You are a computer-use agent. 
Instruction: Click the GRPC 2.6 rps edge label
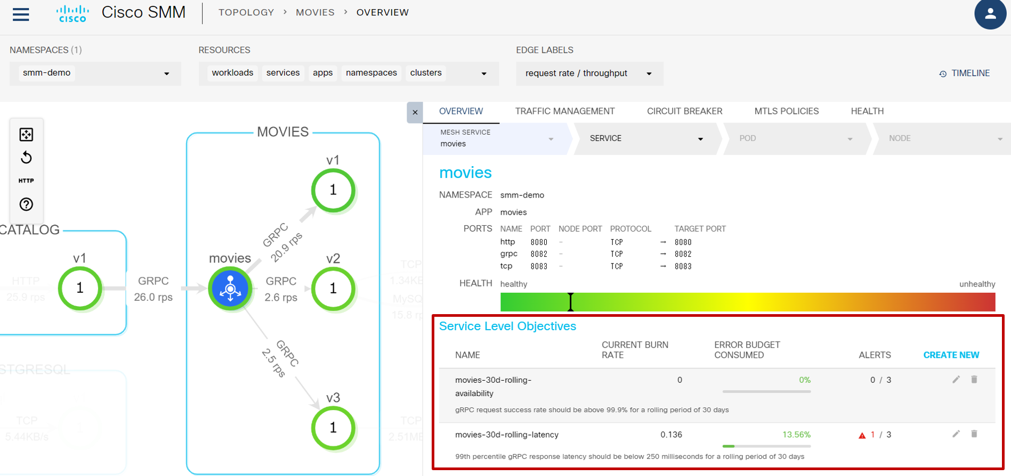tap(281, 289)
